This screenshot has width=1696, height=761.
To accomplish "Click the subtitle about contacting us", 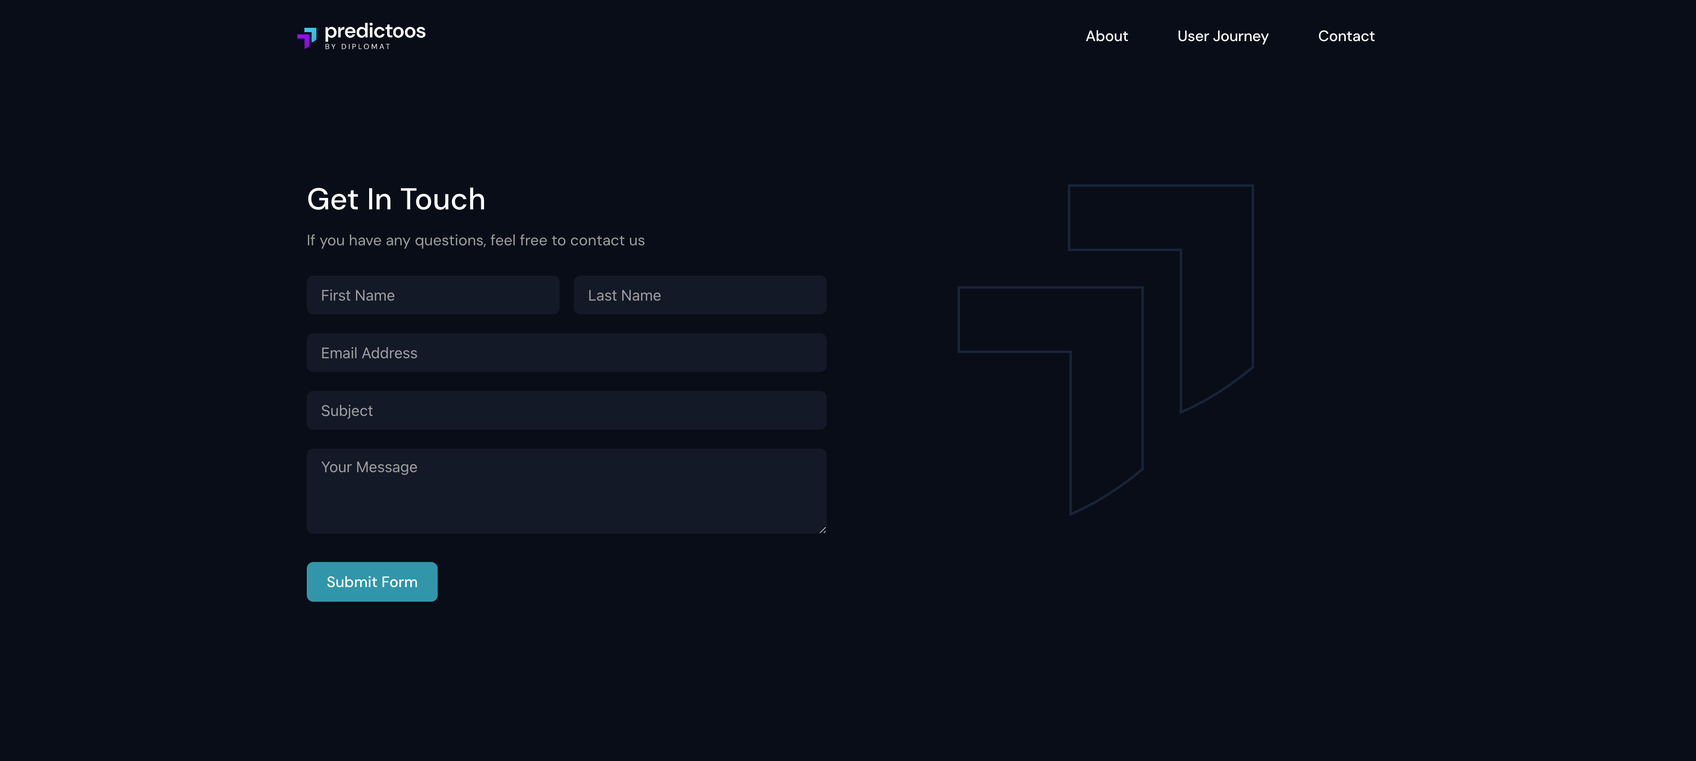I will (x=476, y=241).
